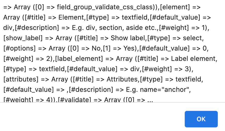
Task: Click the '[#options]' key text
Action: [x=19, y=48]
